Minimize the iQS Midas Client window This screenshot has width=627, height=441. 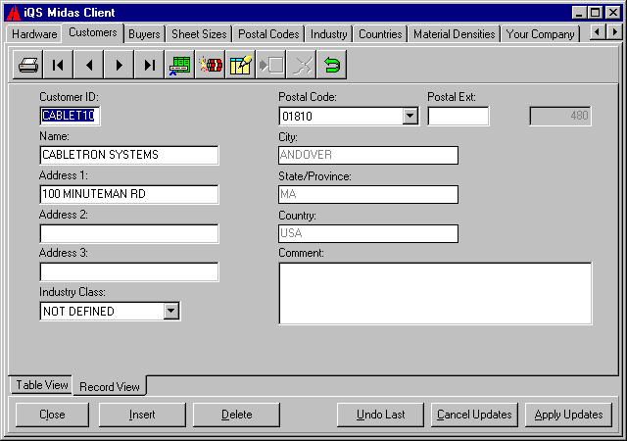pyautogui.click(x=579, y=13)
